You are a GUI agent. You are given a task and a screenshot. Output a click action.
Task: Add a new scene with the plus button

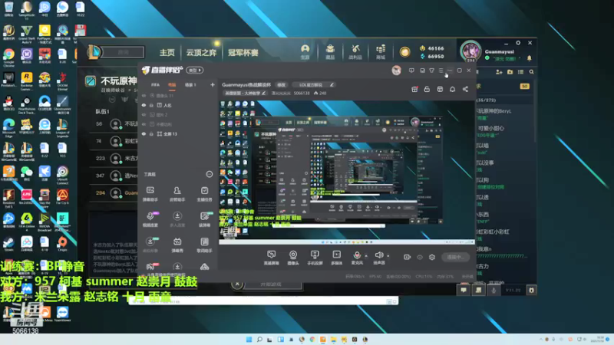coord(213,84)
